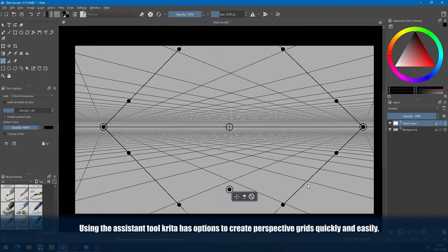The width and height of the screenshot is (448, 252).
Task: Open layer blending mode Normal dropdown
Action: pos(413,108)
